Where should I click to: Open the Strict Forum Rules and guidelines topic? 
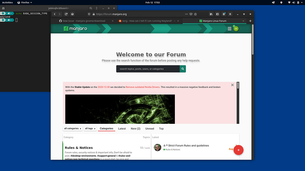188,145
